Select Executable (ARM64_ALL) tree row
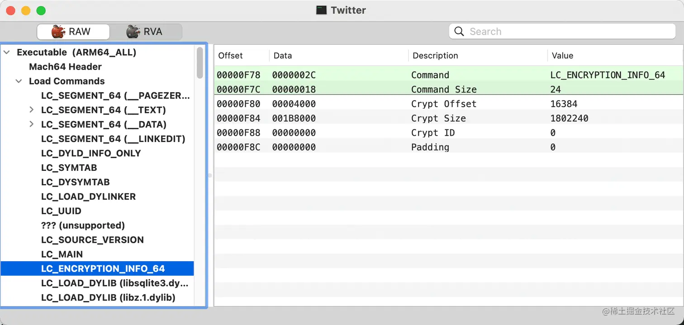The width and height of the screenshot is (684, 325). (98, 52)
